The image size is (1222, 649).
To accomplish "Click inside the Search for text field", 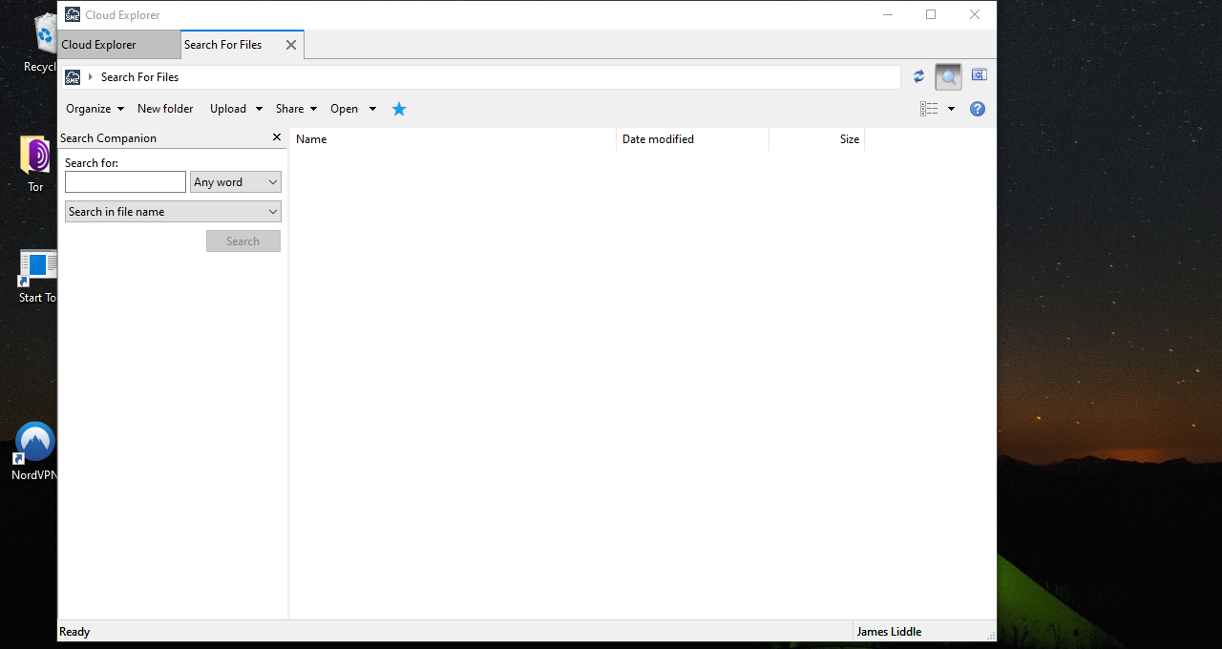I will click(x=125, y=181).
